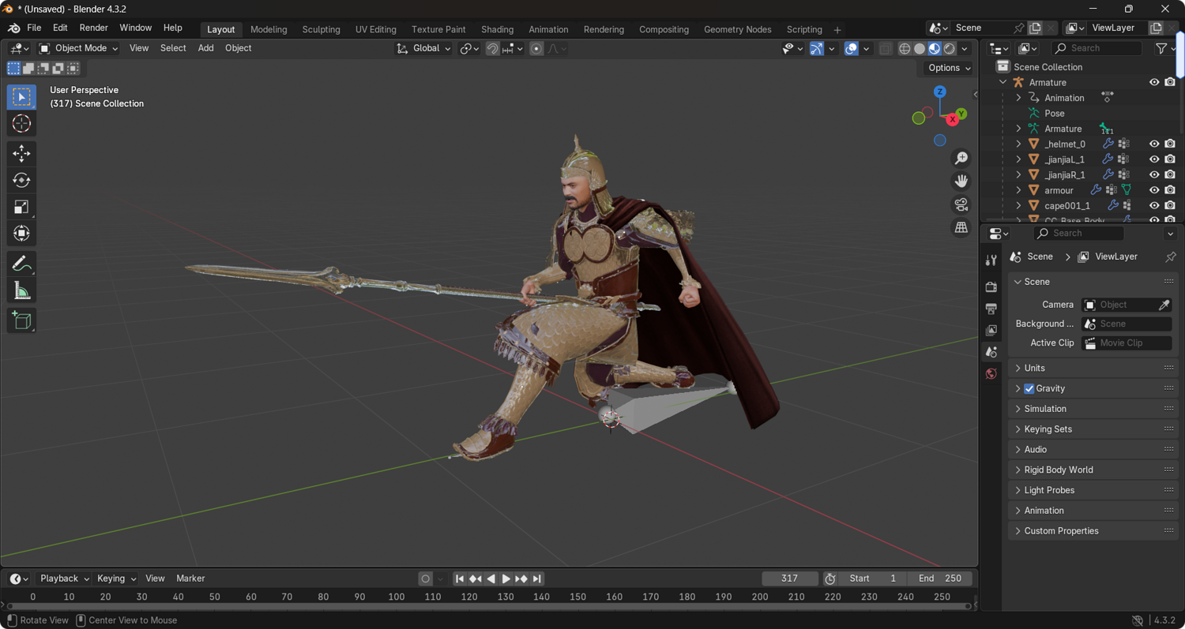The height and width of the screenshot is (629, 1185).
Task: Toggle auto keying record button
Action: tap(426, 579)
